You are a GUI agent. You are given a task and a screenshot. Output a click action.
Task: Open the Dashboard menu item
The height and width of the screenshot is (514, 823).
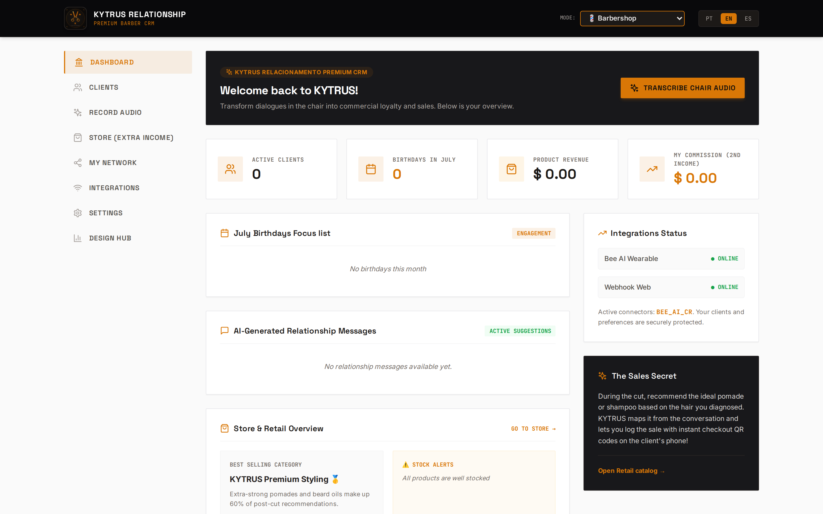pos(128,62)
